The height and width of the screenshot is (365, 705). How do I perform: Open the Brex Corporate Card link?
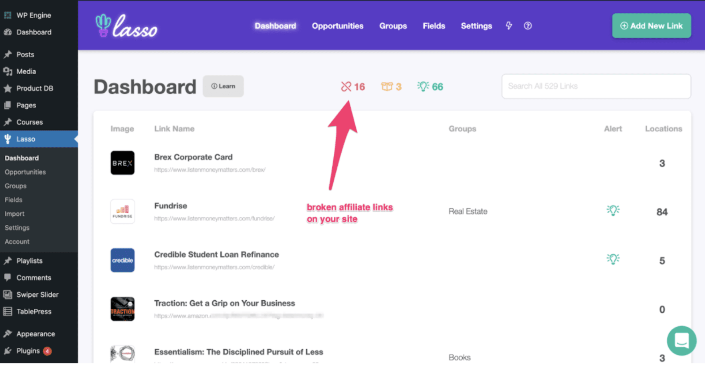click(193, 157)
